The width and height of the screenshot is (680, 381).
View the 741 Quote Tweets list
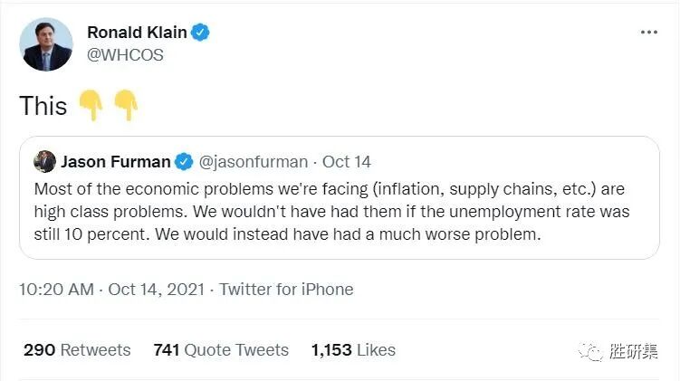[x=221, y=349]
